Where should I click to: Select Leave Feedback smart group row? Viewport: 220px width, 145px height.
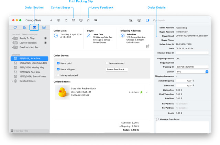pos(30,43)
